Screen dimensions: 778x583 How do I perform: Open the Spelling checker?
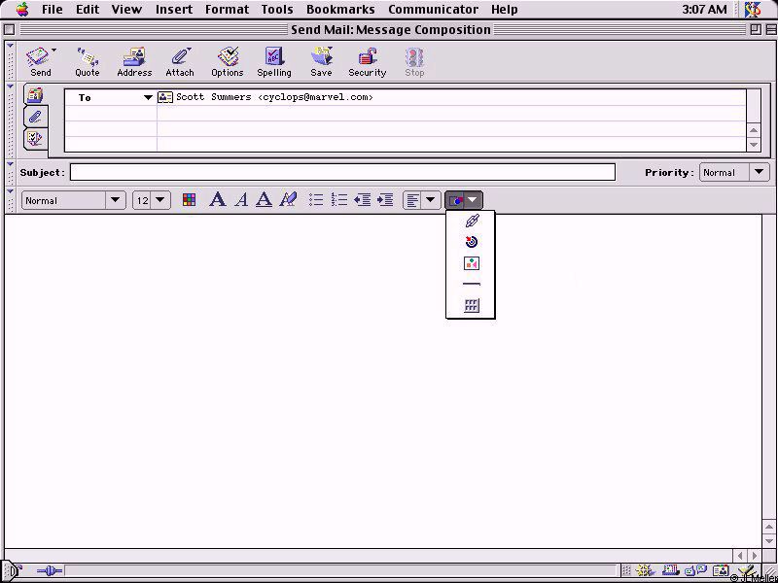click(x=273, y=60)
